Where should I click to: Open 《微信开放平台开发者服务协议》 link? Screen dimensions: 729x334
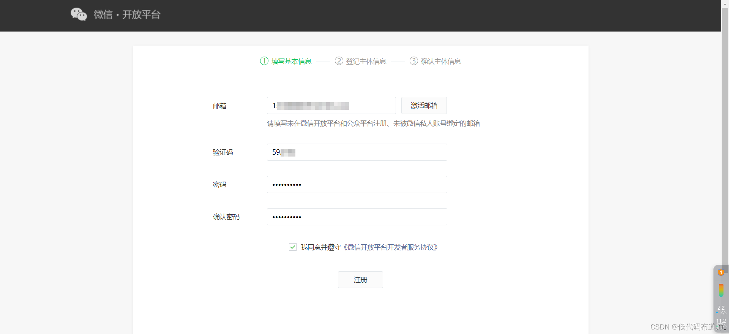[x=390, y=247]
